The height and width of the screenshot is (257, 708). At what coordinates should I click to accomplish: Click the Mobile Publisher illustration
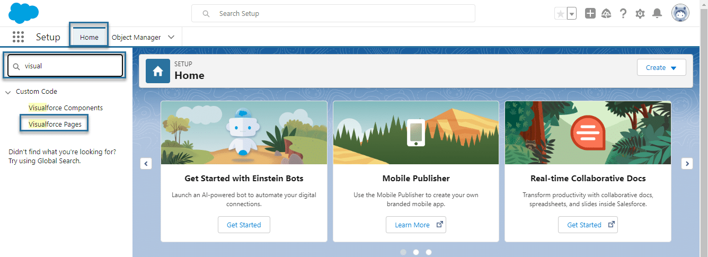(x=416, y=132)
